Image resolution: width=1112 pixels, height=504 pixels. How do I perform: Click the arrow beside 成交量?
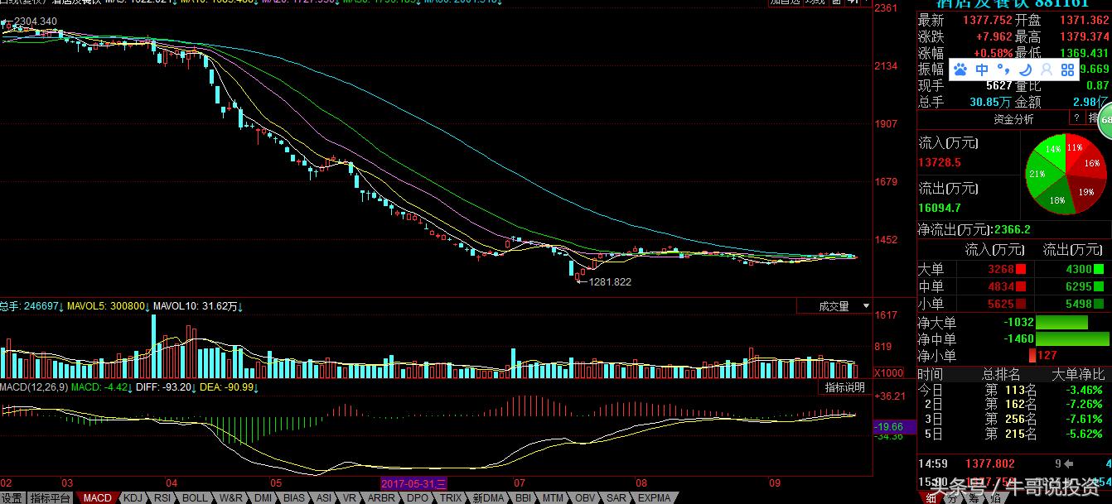point(866,306)
